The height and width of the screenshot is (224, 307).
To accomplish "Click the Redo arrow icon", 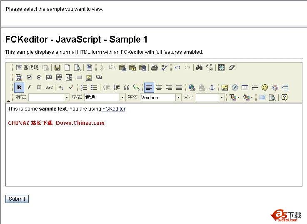I will click(187, 68).
